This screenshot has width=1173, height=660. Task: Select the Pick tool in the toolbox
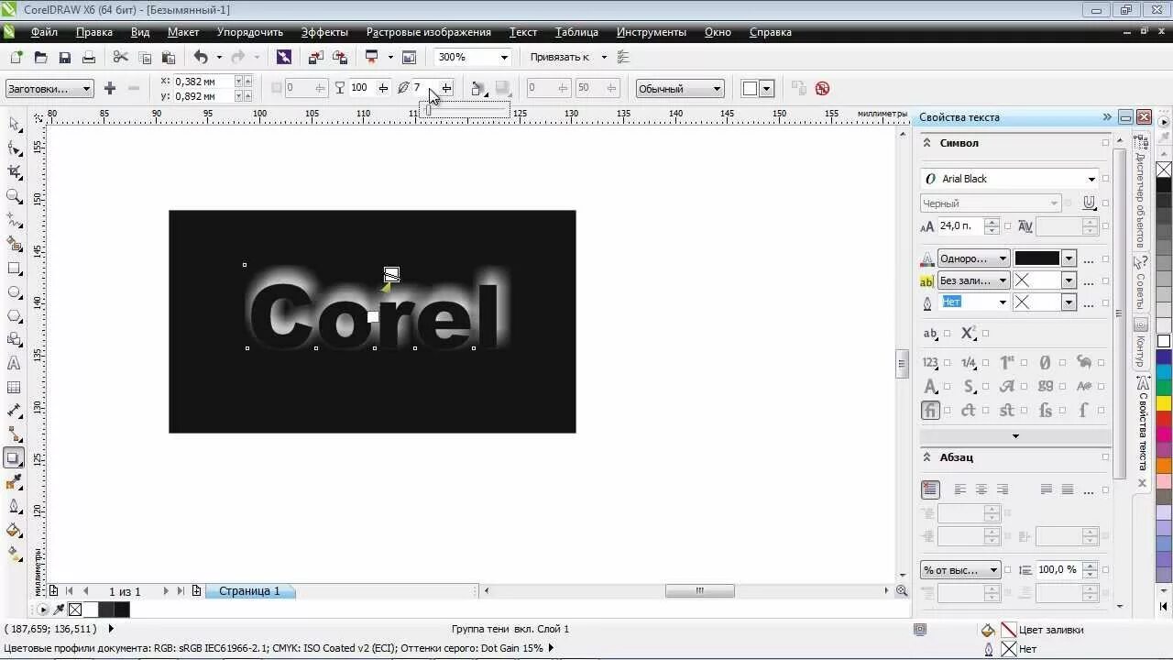click(x=14, y=124)
